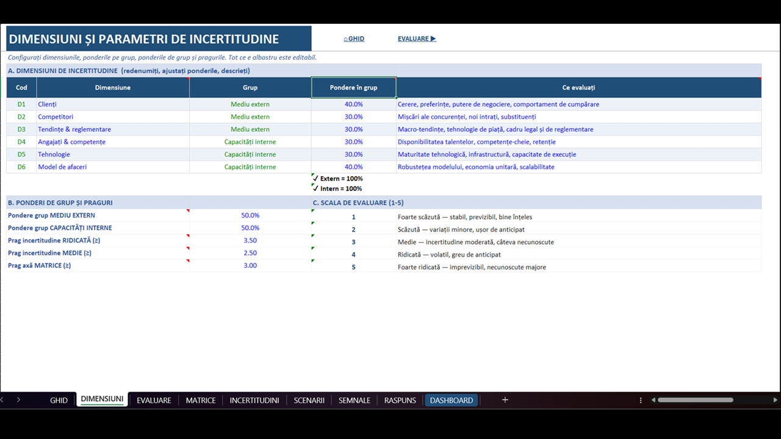Viewport: 781px width, 439px height.
Task: Select 'Ridicată — volatil, greu de anticipat' description
Action: click(579, 254)
